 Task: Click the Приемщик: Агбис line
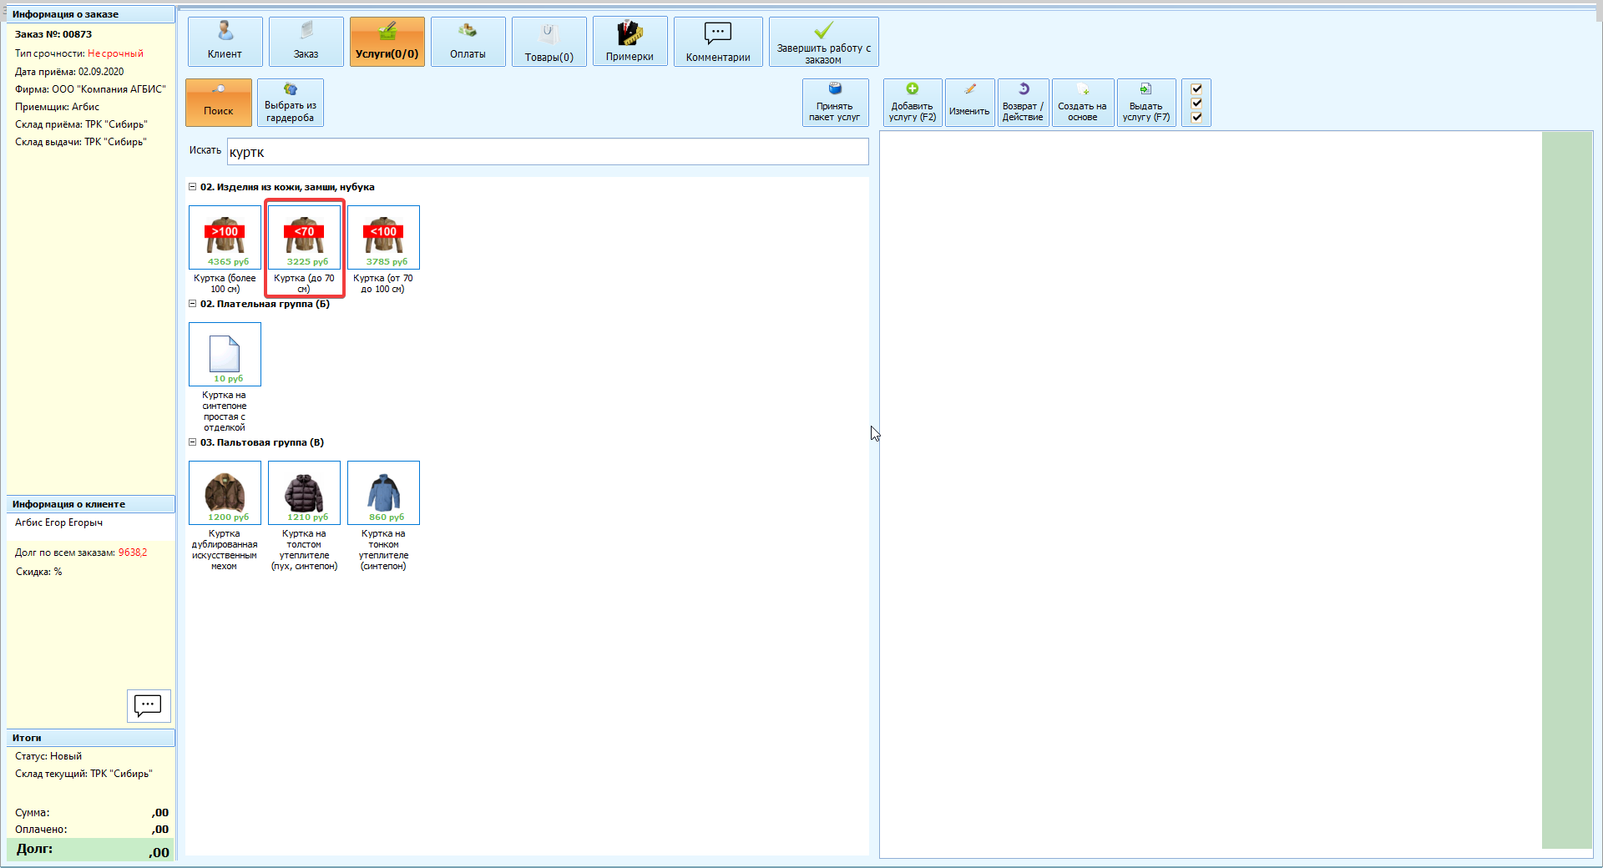[57, 107]
